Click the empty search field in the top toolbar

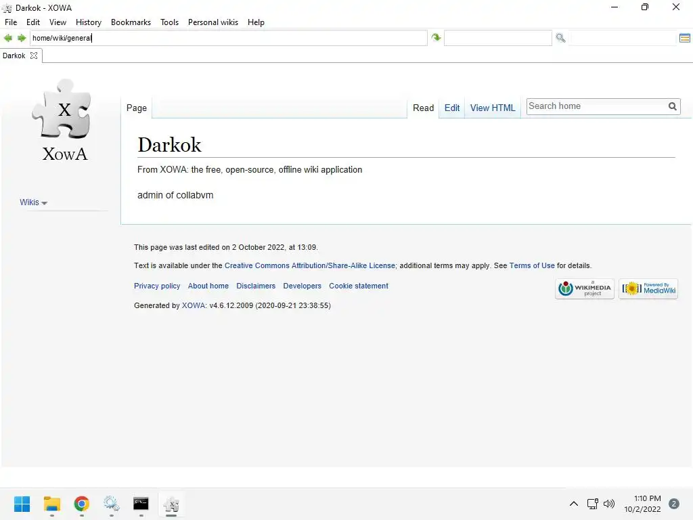click(x=497, y=38)
